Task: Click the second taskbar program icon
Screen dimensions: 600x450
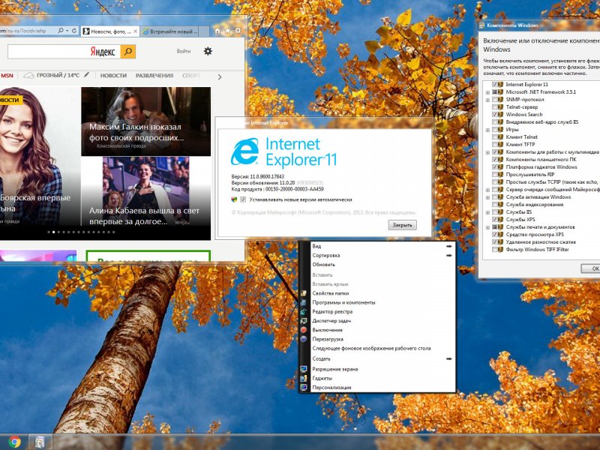Action: (40, 442)
